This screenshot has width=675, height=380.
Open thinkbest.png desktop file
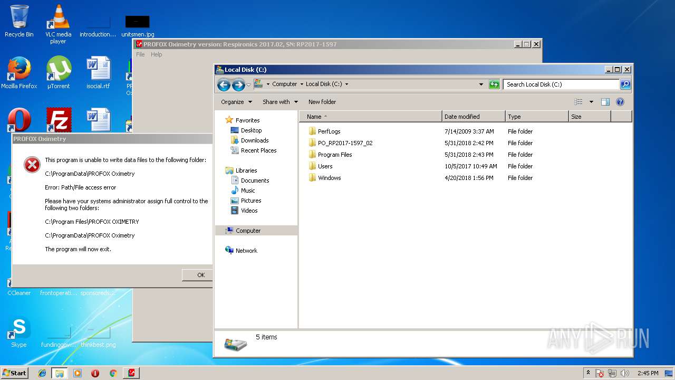tap(98, 336)
